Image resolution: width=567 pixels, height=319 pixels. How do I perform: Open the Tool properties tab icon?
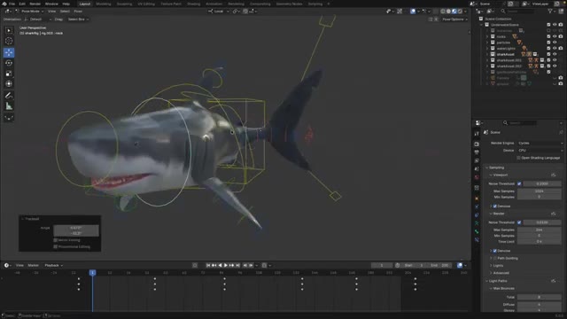[x=477, y=134]
